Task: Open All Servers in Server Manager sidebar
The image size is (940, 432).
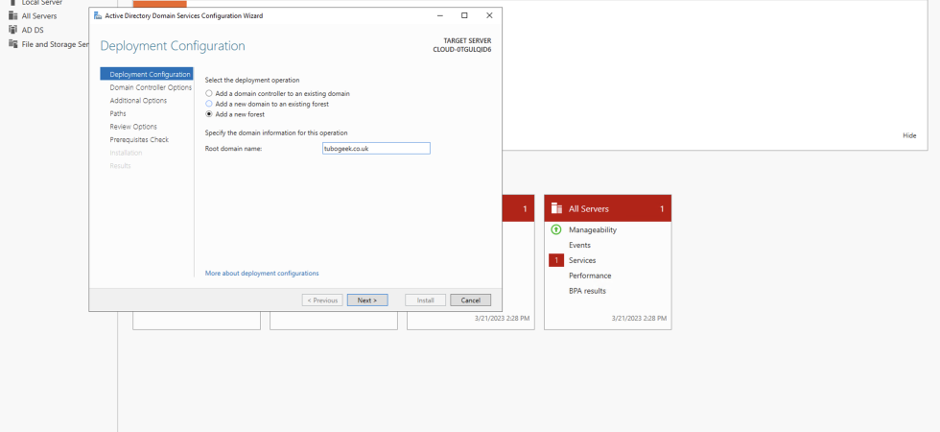Action: tap(39, 16)
